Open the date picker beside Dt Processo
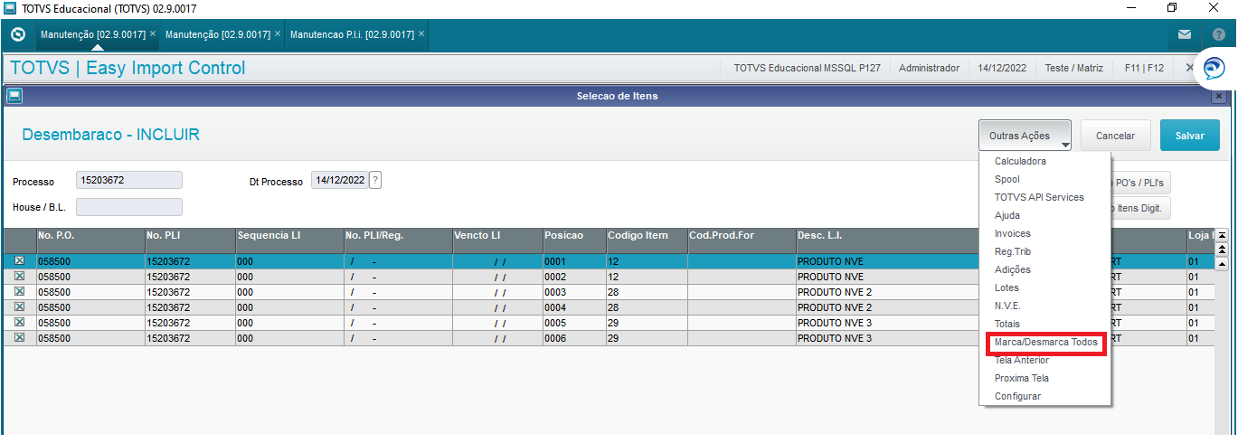Viewport: 1238px width, 443px height. coord(375,180)
